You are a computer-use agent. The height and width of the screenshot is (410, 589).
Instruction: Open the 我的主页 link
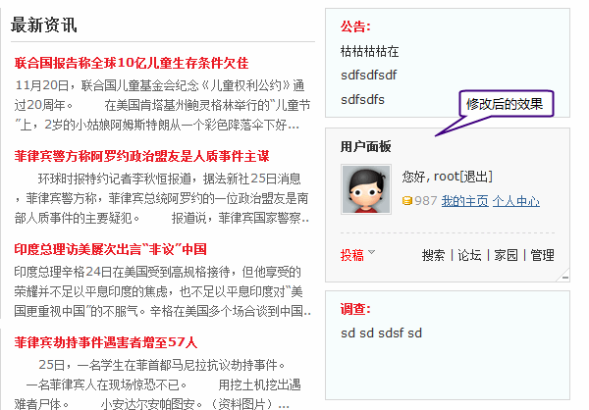click(464, 201)
